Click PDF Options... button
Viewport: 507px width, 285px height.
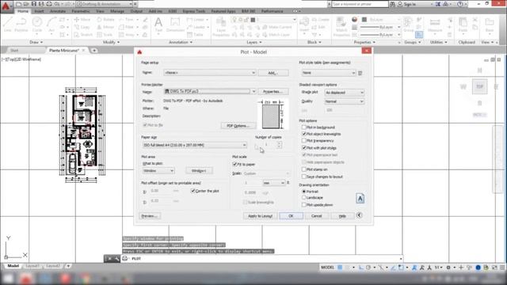(x=238, y=126)
